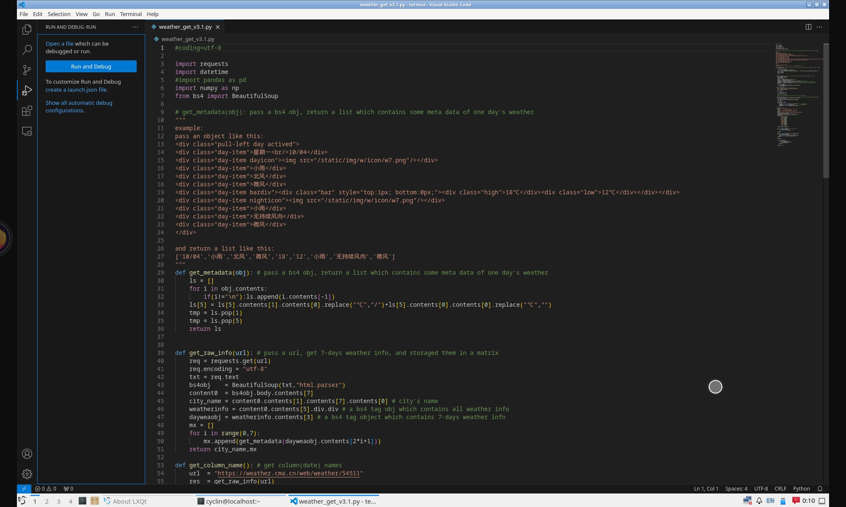Open the Search view in activity bar
Screen dimensions: 846x507
[x=27, y=49]
